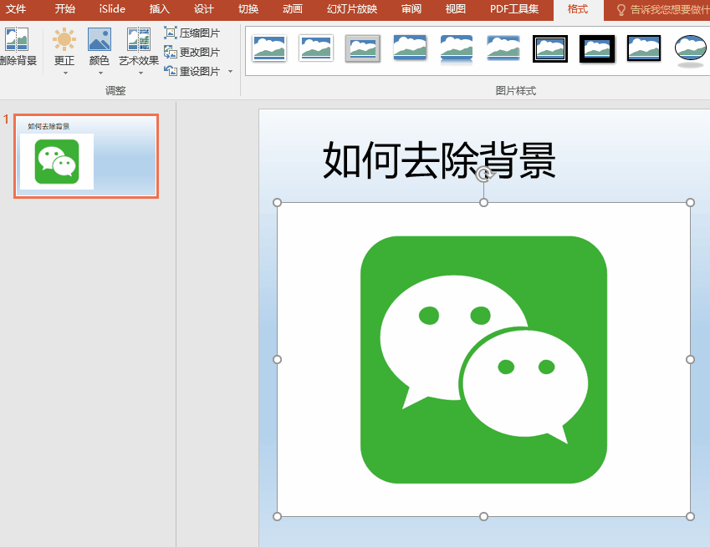Click the 压缩图片 compress pictures button
Screen dimensions: 710x547
coord(192,33)
